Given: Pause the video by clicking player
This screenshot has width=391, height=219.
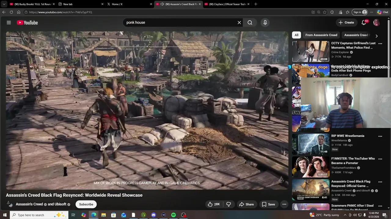Looking at the screenshot, I should tap(147, 110).
